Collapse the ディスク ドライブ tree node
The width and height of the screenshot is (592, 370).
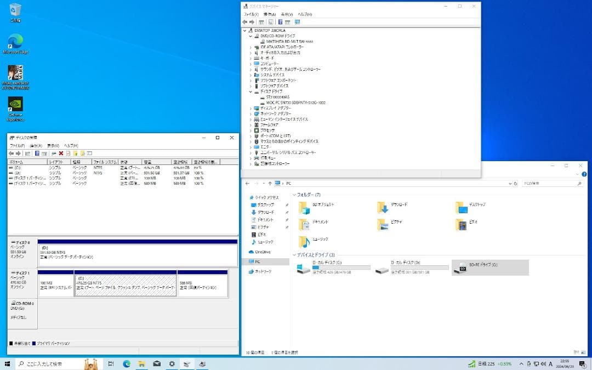(251, 92)
